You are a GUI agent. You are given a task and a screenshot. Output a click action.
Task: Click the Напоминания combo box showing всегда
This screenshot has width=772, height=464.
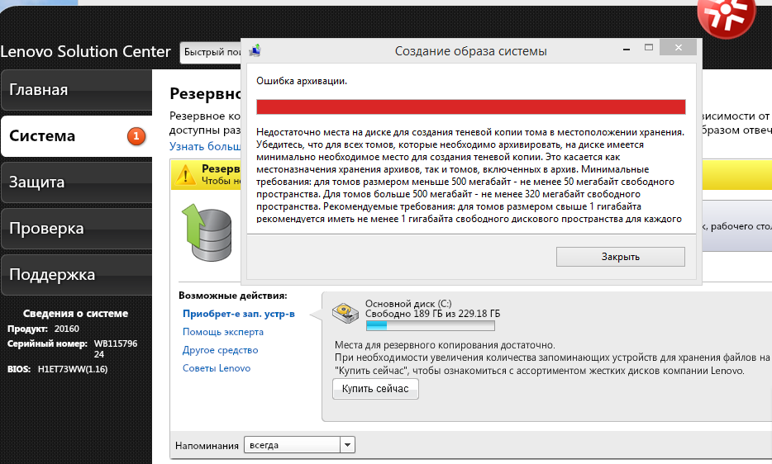click(x=299, y=445)
